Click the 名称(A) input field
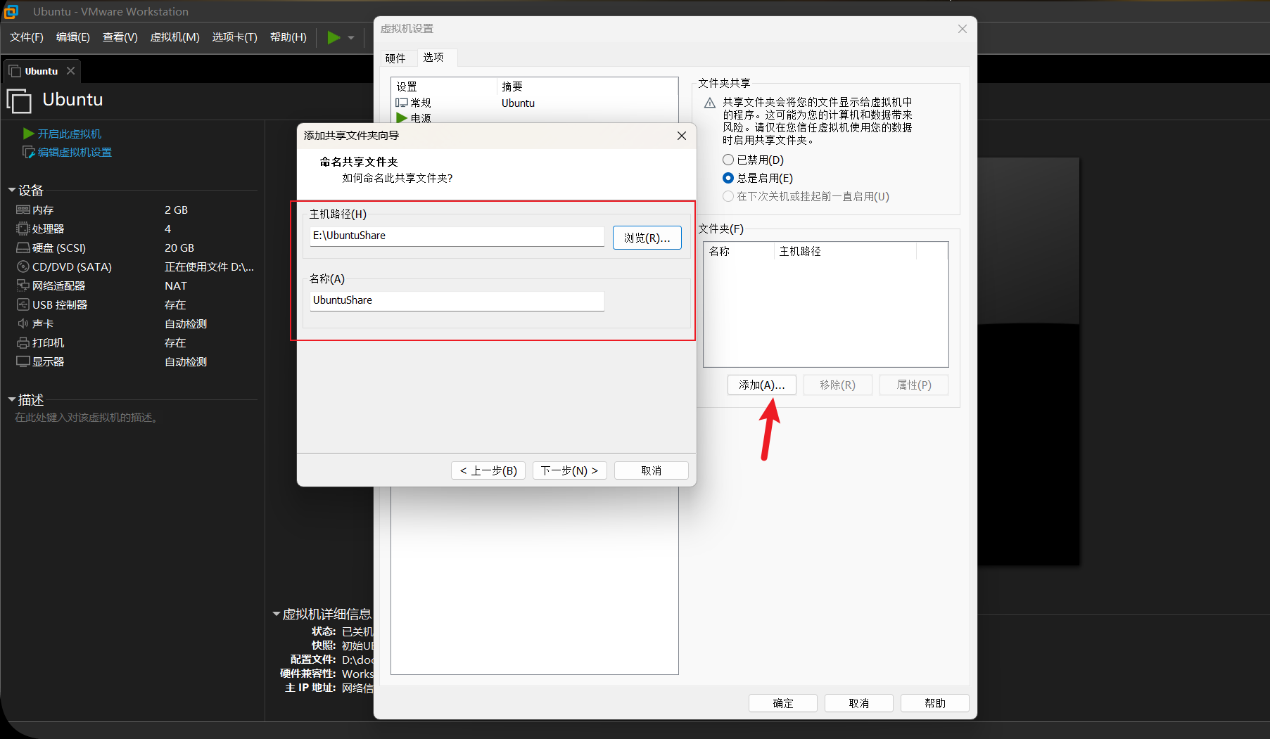The width and height of the screenshot is (1270, 739). [x=457, y=301]
